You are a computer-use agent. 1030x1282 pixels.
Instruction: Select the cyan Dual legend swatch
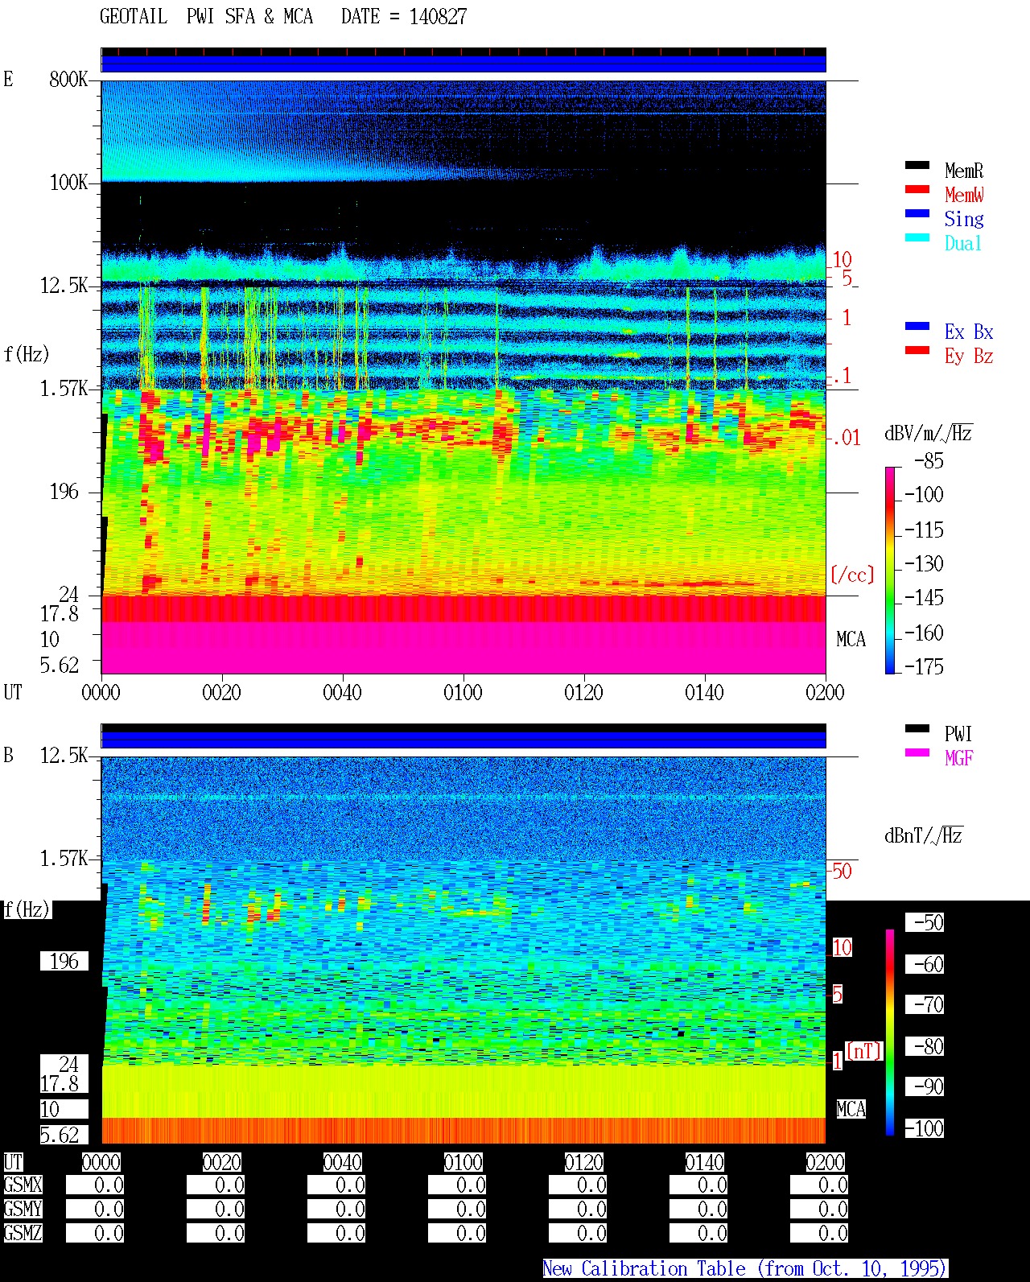917,238
